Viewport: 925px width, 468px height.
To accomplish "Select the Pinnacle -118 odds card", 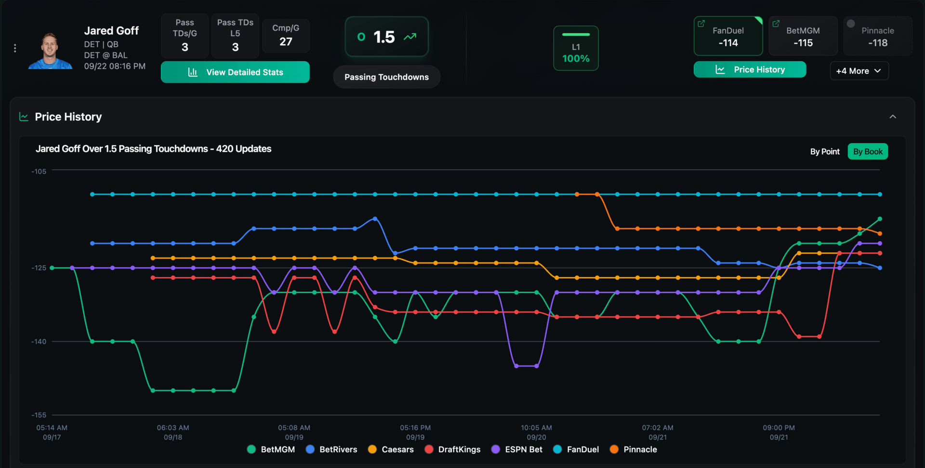I will point(878,36).
